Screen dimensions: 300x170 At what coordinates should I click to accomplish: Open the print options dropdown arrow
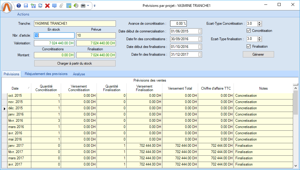(x=88, y=6)
